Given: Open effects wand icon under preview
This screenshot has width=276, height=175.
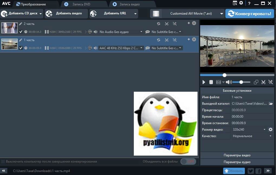Looking at the screenshot, I should (x=270, y=82).
